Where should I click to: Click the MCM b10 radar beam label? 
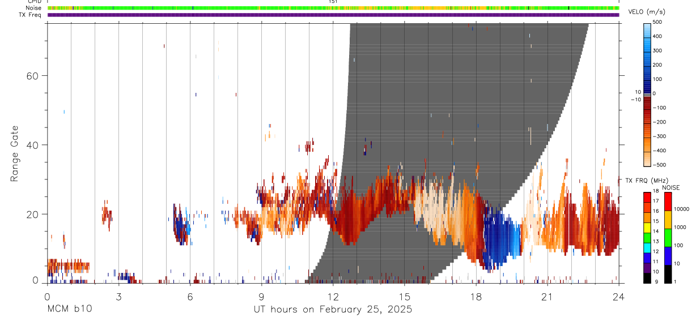(x=69, y=310)
